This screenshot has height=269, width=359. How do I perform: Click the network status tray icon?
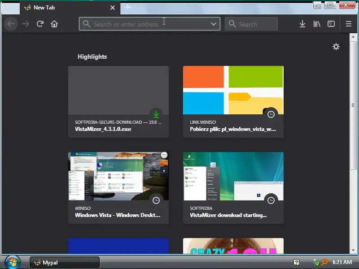click(316, 262)
